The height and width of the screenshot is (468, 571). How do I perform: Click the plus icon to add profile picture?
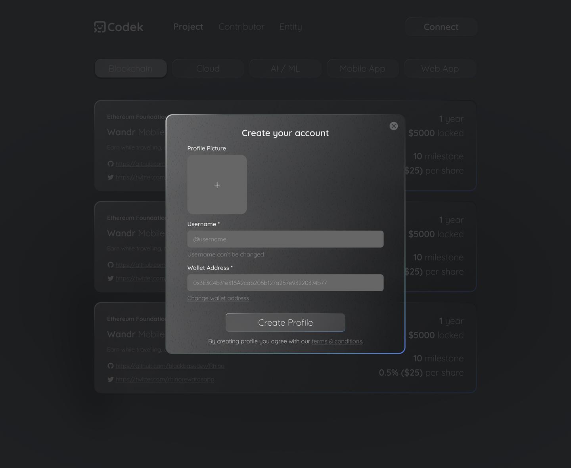pos(217,185)
